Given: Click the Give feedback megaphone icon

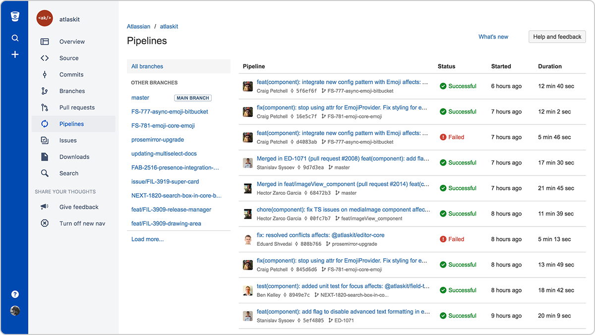Looking at the screenshot, I should [x=44, y=207].
